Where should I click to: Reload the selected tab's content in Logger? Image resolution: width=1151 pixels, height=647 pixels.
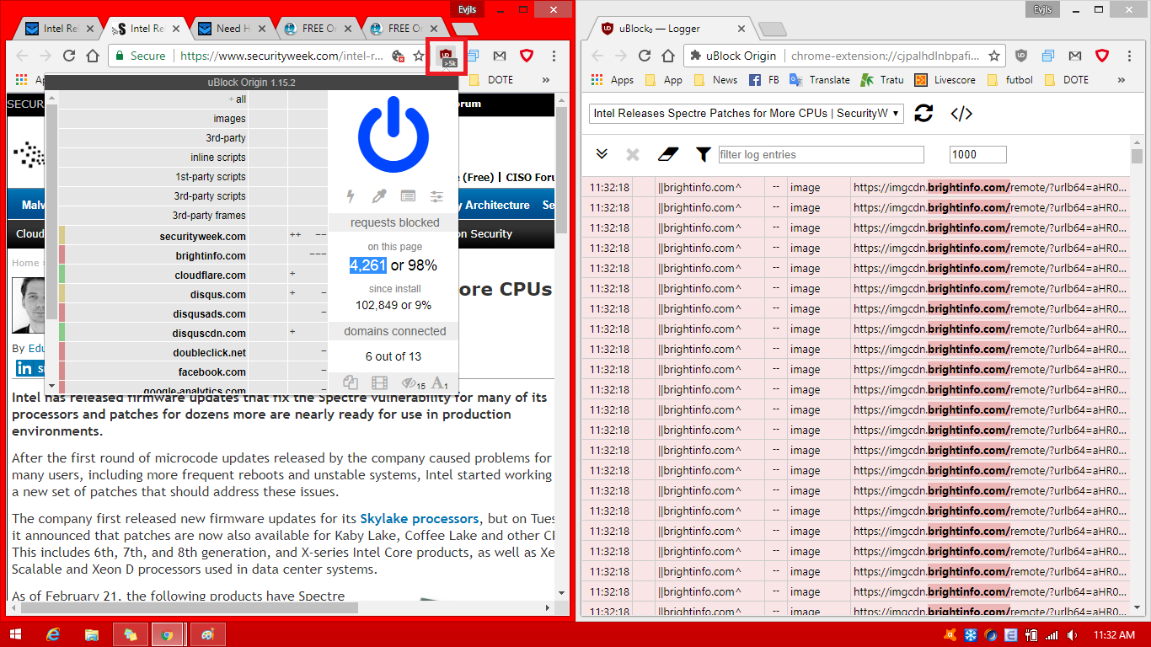point(923,113)
